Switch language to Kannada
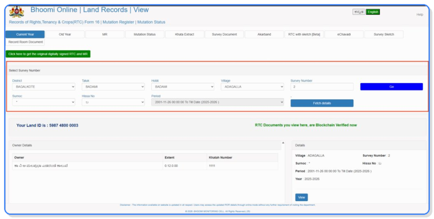 pyautogui.click(x=359, y=12)
